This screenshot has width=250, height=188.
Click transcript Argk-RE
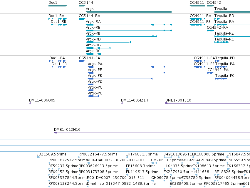point(93,28)
